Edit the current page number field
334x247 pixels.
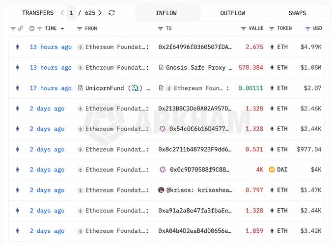coord(71,13)
